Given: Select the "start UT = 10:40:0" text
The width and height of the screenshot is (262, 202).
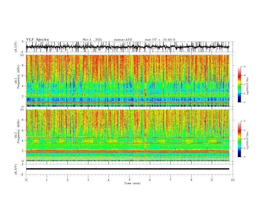Looking at the screenshot, I should [160, 40].
